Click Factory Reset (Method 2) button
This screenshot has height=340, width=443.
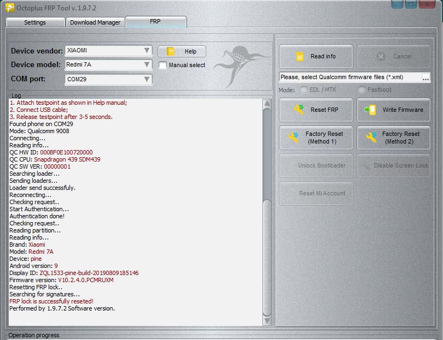(394, 138)
